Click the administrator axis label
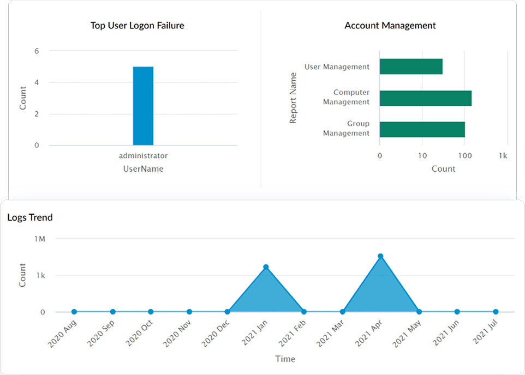The width and height of the screenshot is (525, 375). (142, 155)
